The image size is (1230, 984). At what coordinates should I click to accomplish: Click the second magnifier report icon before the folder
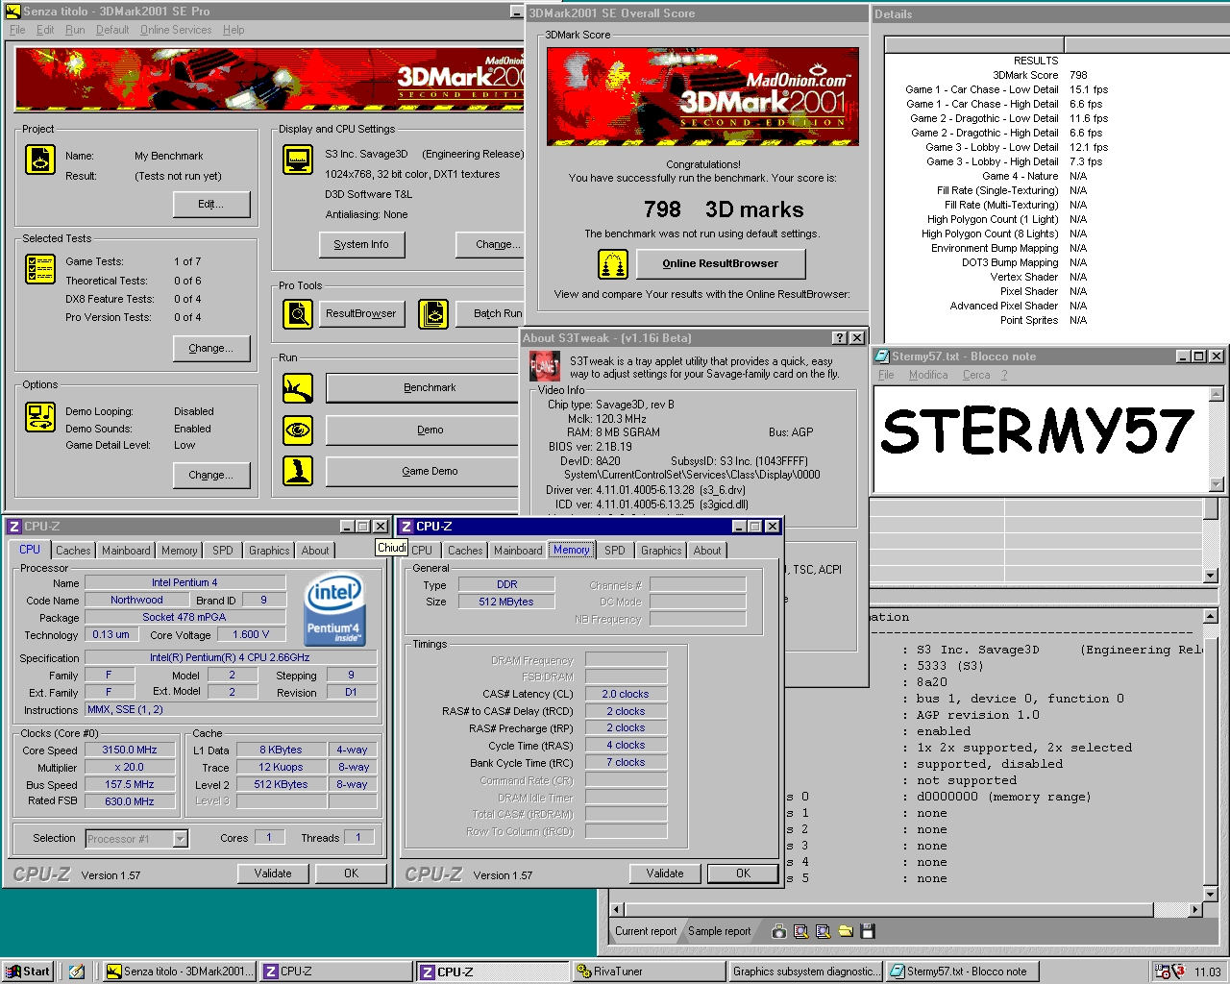click(x=823, y=931)
